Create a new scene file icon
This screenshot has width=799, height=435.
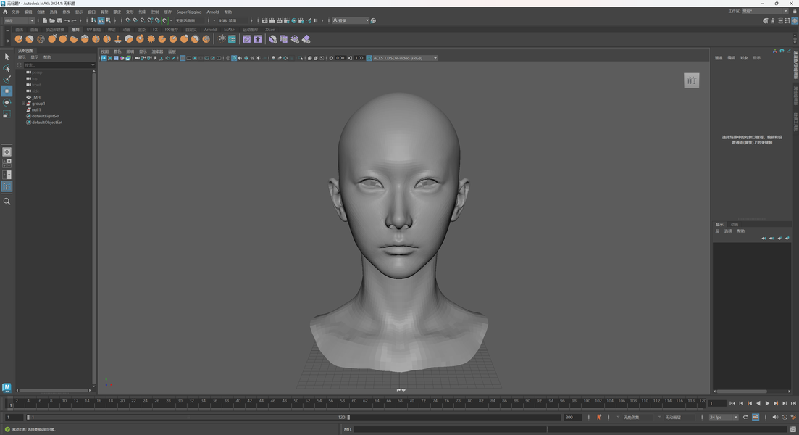pyautogui.click(x=45, y=20)
